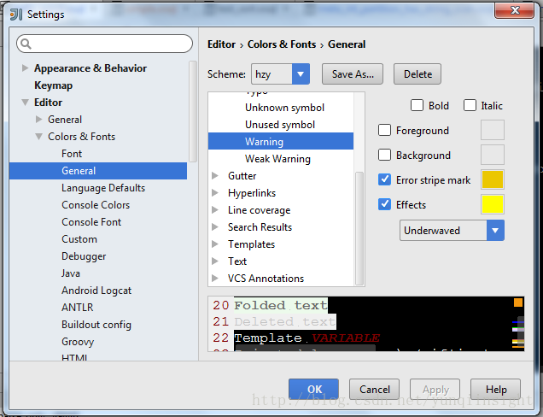Click 'Deleted text' in preview
This screenshot has height=417, width=543.
click(284, 321)
